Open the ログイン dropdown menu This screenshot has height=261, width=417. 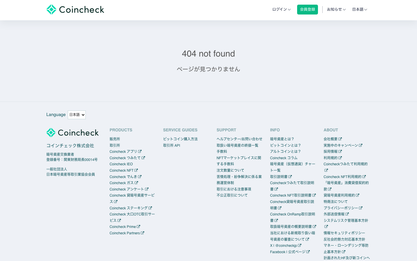coord(281,10)
